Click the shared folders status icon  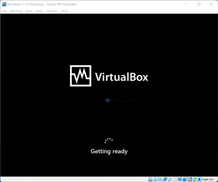tap(175, 180)
